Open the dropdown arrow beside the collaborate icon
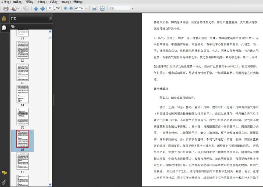This screenshot has width=263, height=187. [x=18, y=8]
